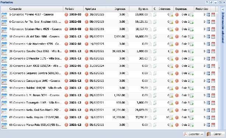Open the red calendar icon for 59-Consorcio Tupungato 1165

(213, 103)
